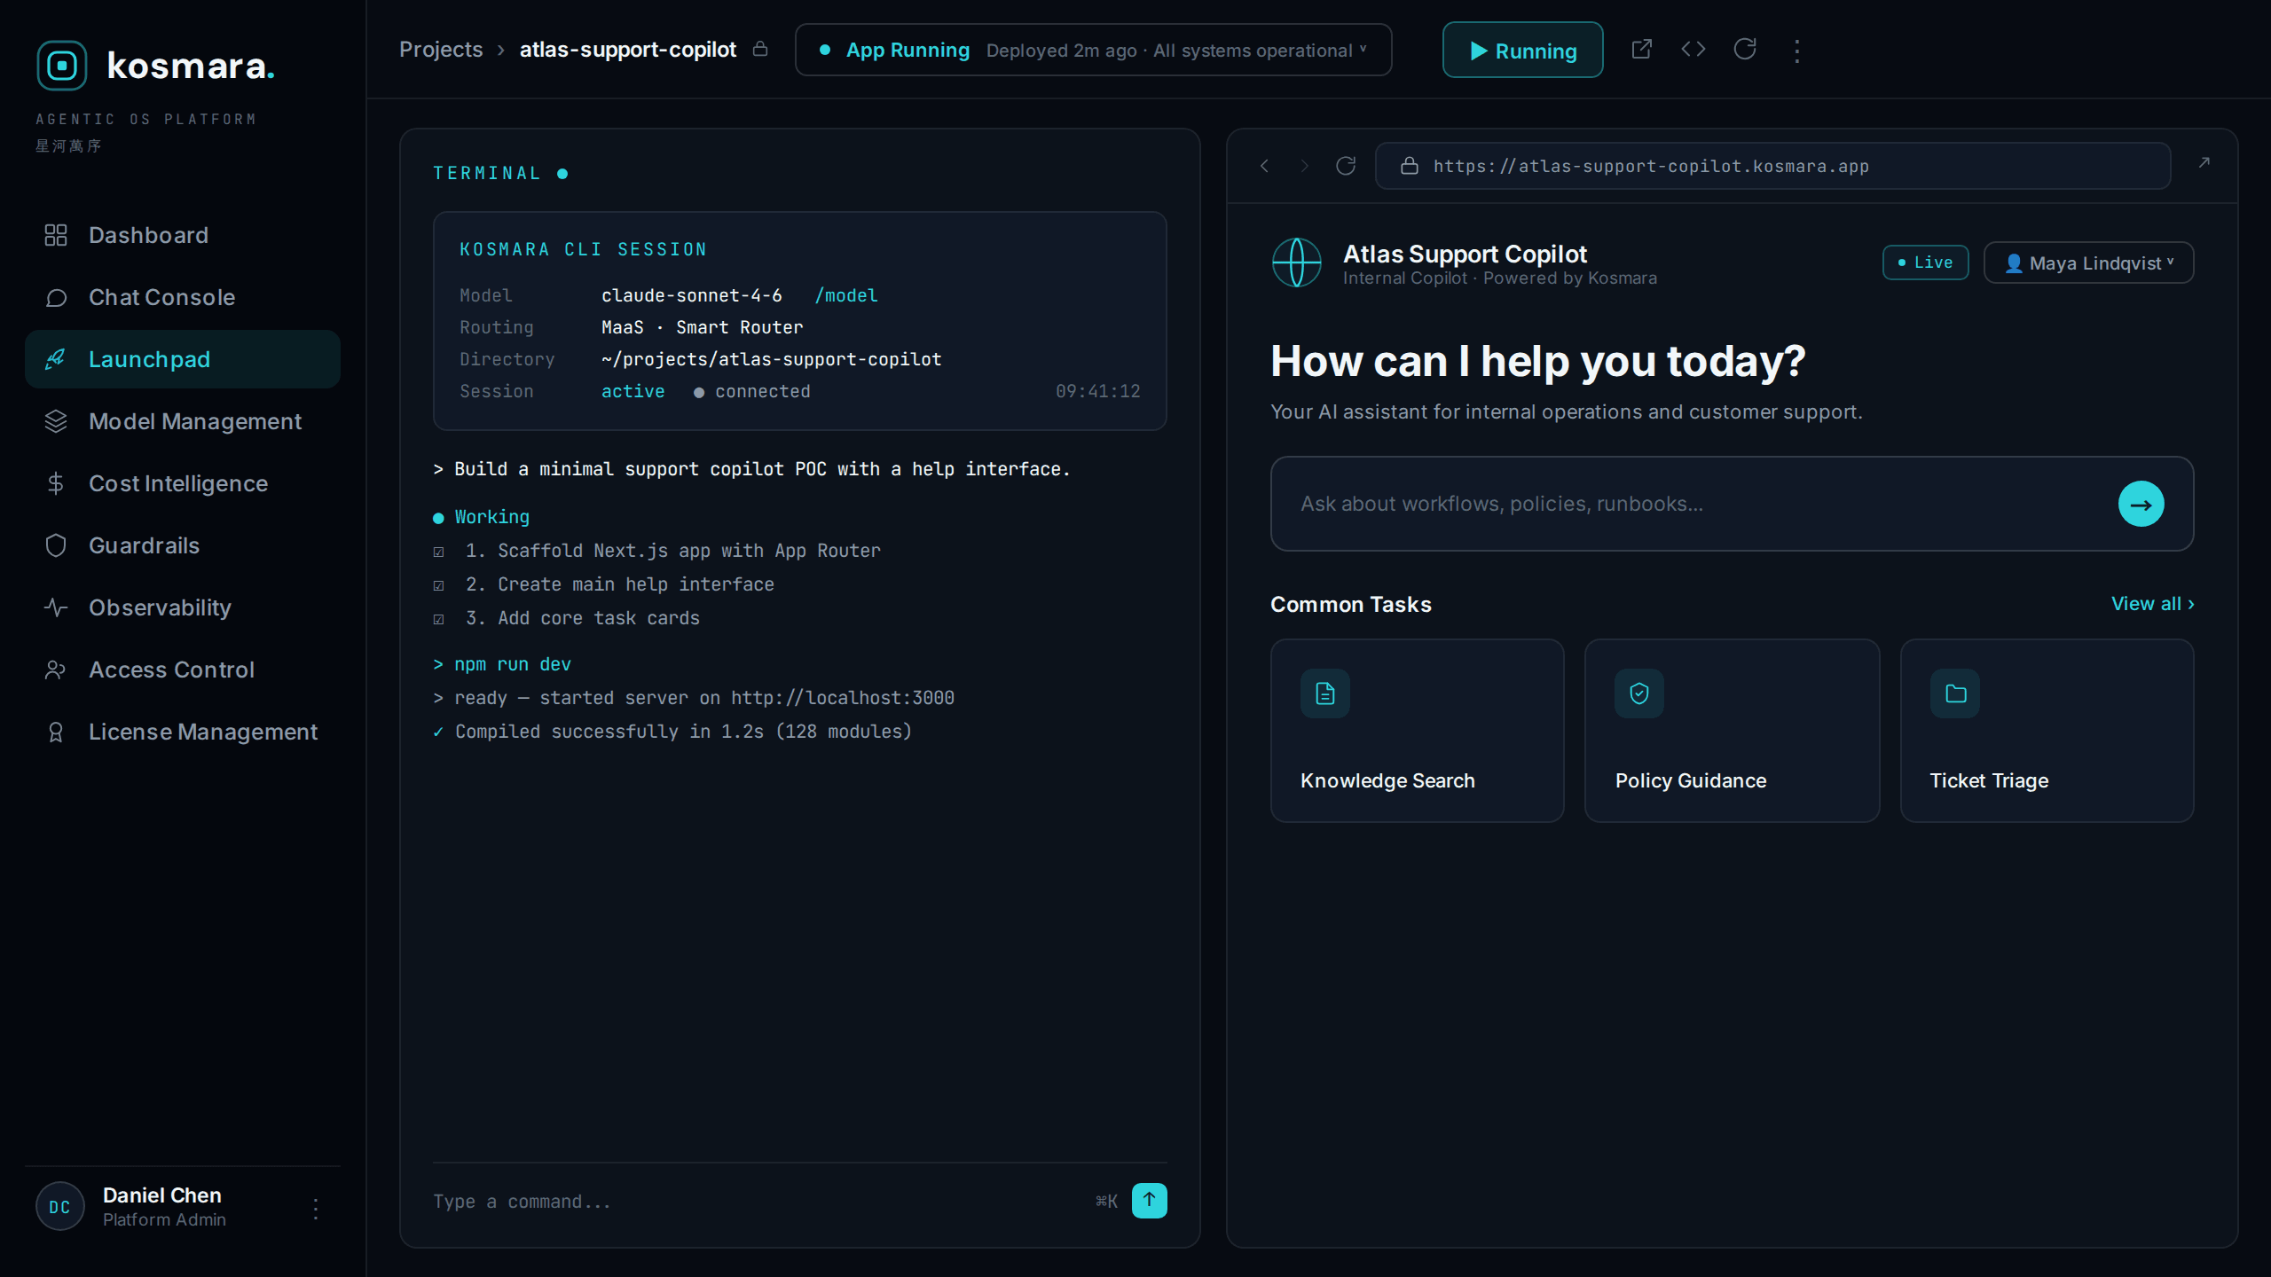Click the header refresh icon
This screenshot has width=2271, height=1277.
pos(1745,49)
